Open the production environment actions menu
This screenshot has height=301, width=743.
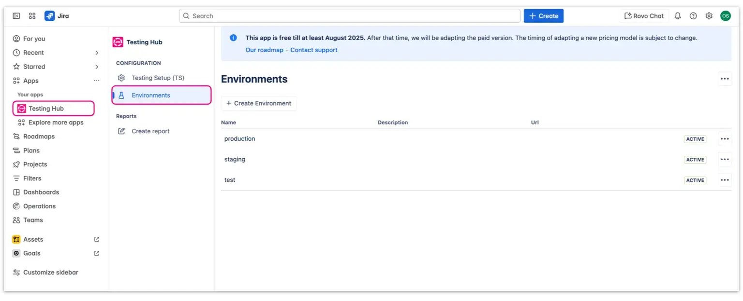[724, 138]
